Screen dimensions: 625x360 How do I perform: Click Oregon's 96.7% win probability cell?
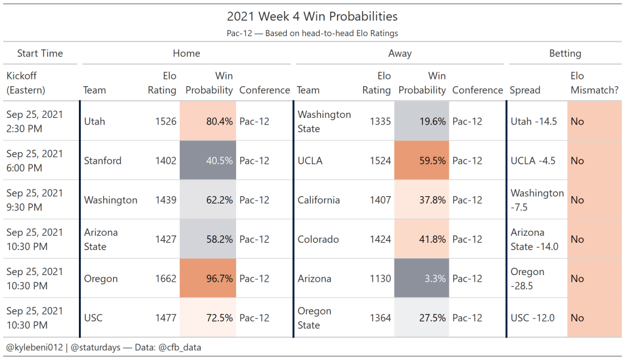[x=208, y=279]
